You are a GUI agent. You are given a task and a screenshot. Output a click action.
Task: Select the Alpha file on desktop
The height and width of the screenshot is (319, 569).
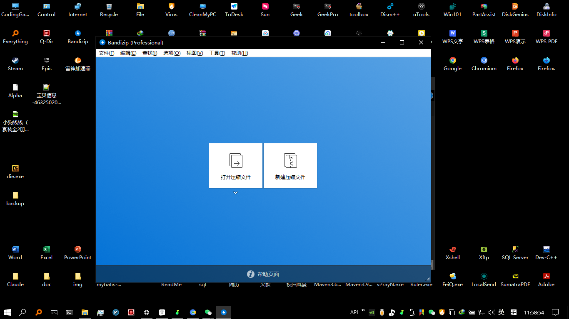[15, 91]
